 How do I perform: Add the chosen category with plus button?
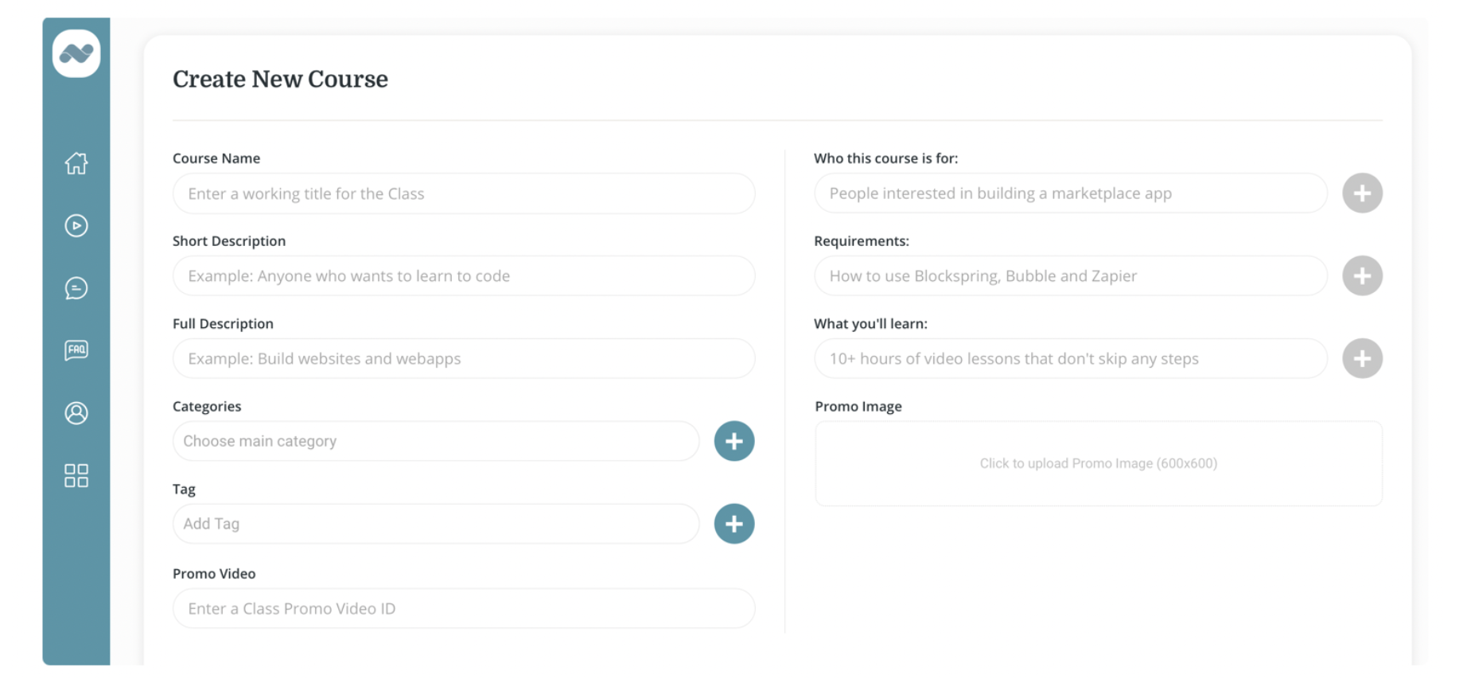pyautogui.click(x=733, y=441)
